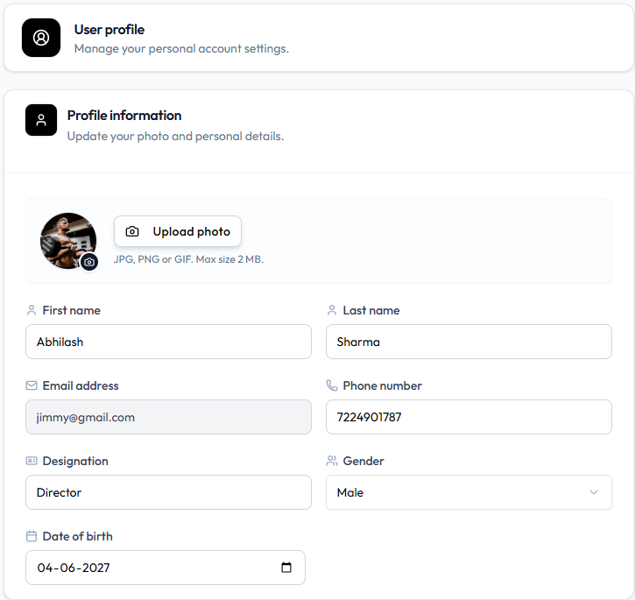635x600 pixels.
Task: Focus the First name field with Abhilash
Action: (x=168, y=342)
